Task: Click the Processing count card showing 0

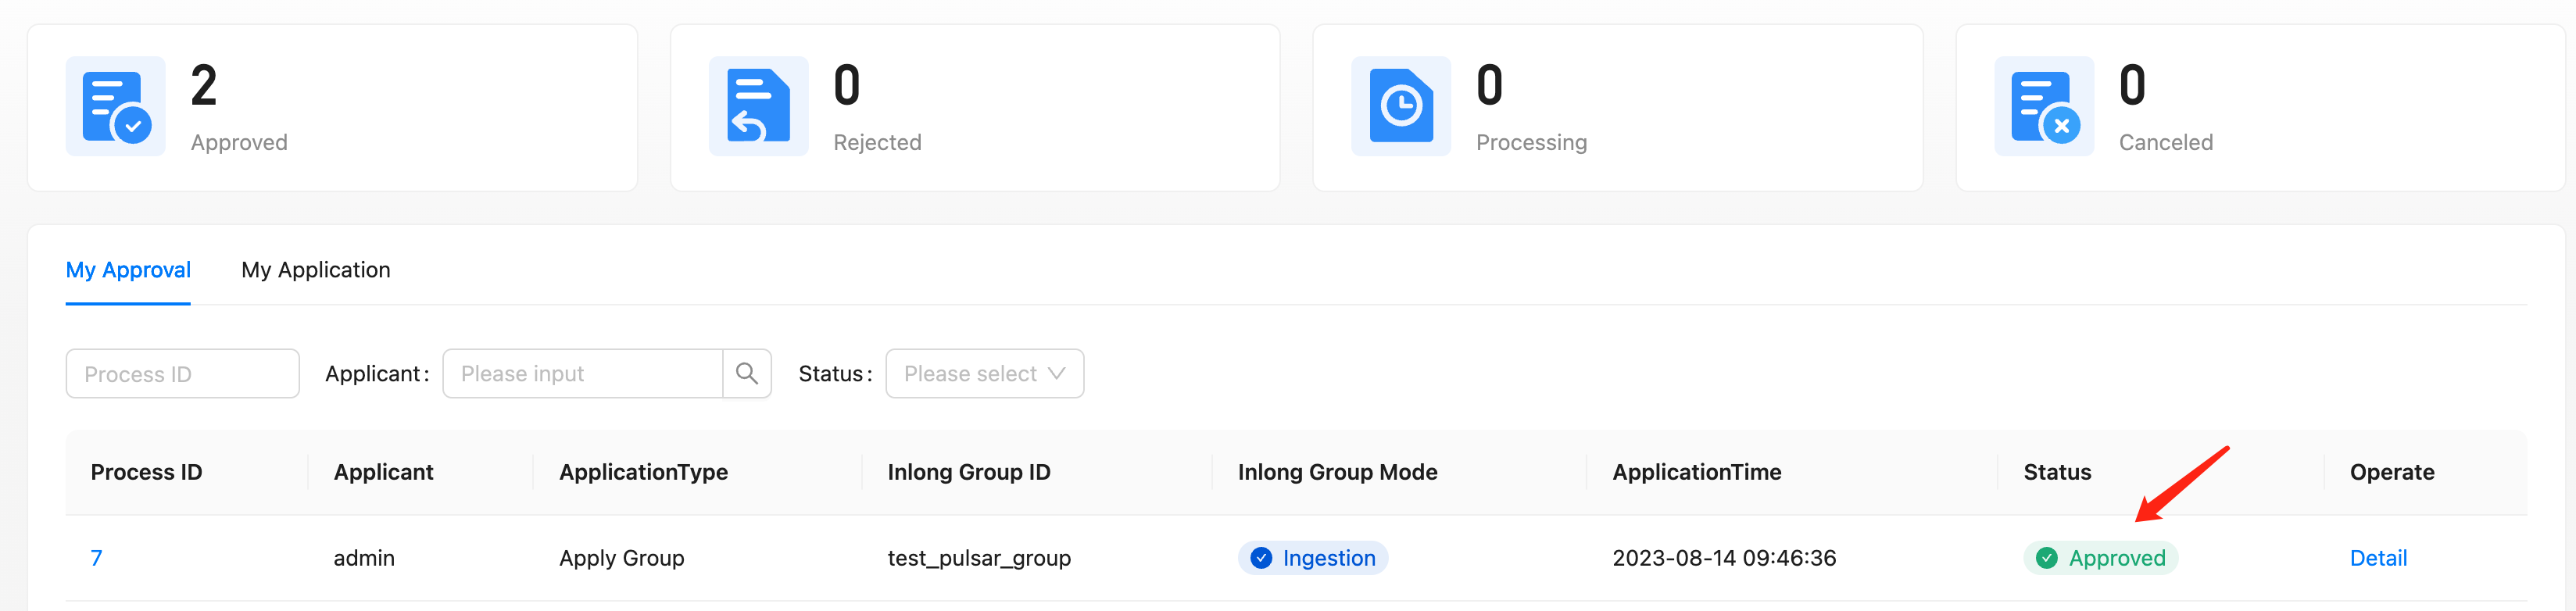Action: pyautogui.click(x=1617, y=108)
